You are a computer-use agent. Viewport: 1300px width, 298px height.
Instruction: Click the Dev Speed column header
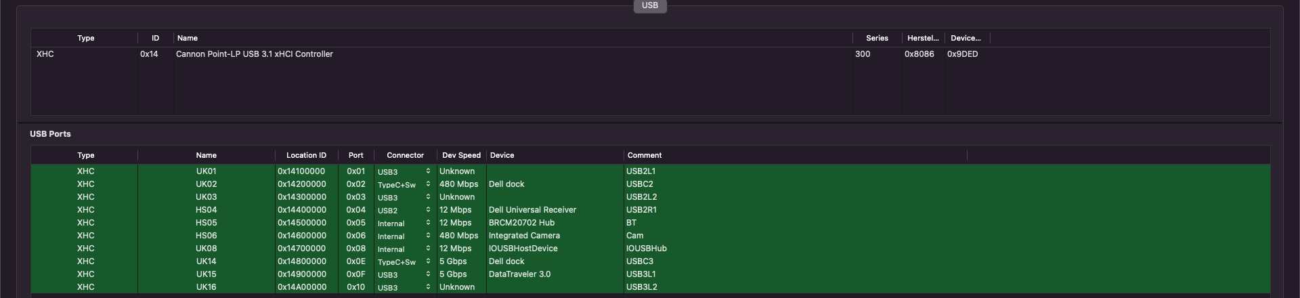pos(461,155)
